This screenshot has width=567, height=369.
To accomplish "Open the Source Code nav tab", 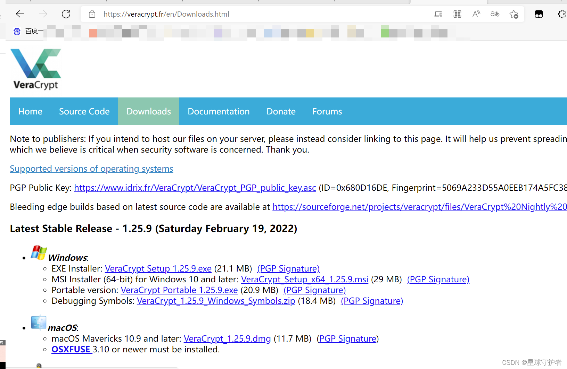I will 84,111.
